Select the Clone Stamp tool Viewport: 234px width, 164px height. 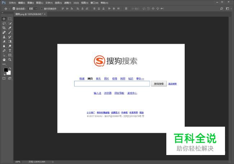4,37
